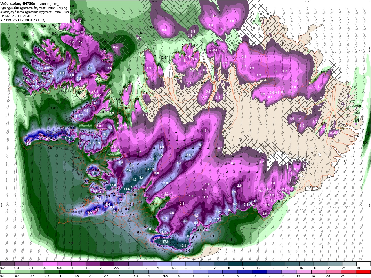Click the 11.3 precipitation value on map
This screenshot has height=278, width=371.
point(134,180)
